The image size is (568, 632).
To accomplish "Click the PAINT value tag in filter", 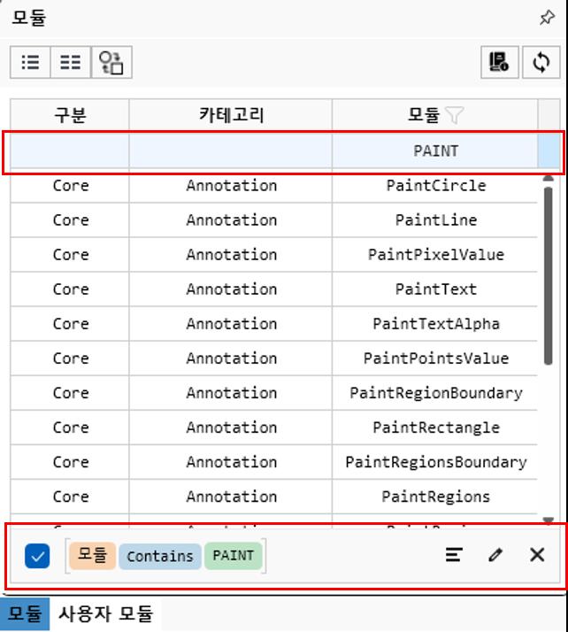I will coord(234,556).
